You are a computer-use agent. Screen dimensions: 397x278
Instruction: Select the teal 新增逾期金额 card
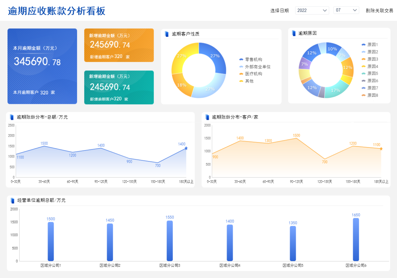119,87
